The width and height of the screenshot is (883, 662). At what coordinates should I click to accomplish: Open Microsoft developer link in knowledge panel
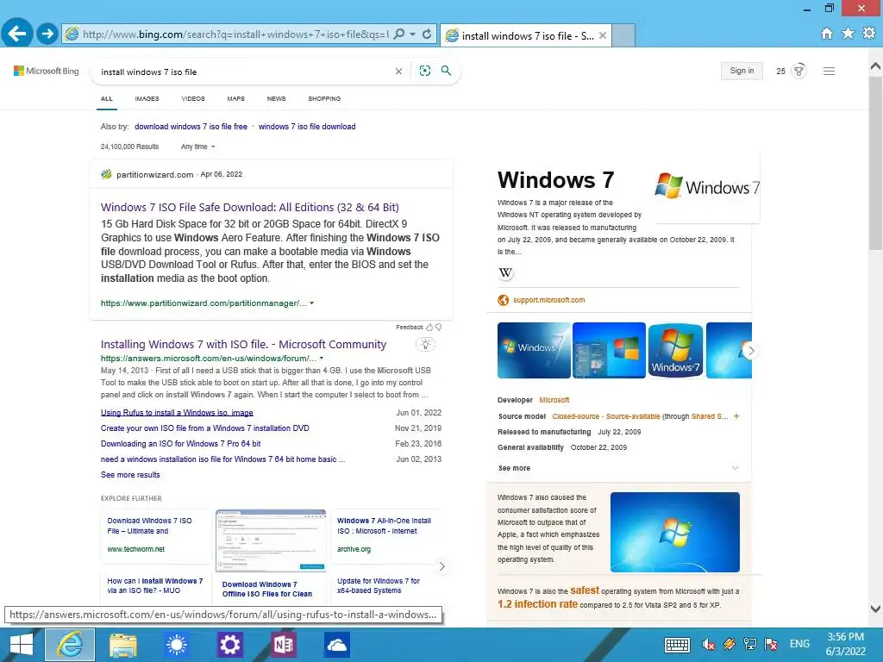(x=554, y=400)
